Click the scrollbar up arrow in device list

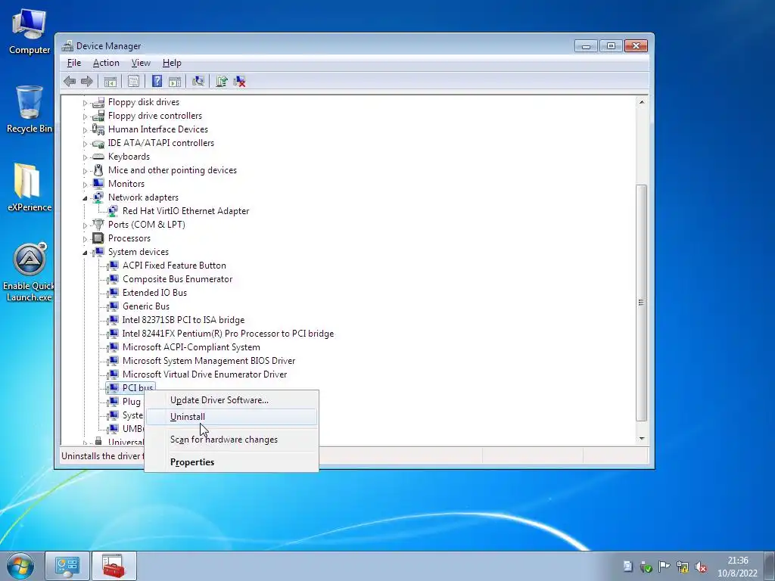(x=642, y=102)
